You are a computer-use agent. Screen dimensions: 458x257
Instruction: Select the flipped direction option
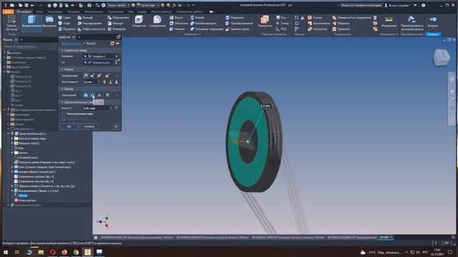click(92, 76)
